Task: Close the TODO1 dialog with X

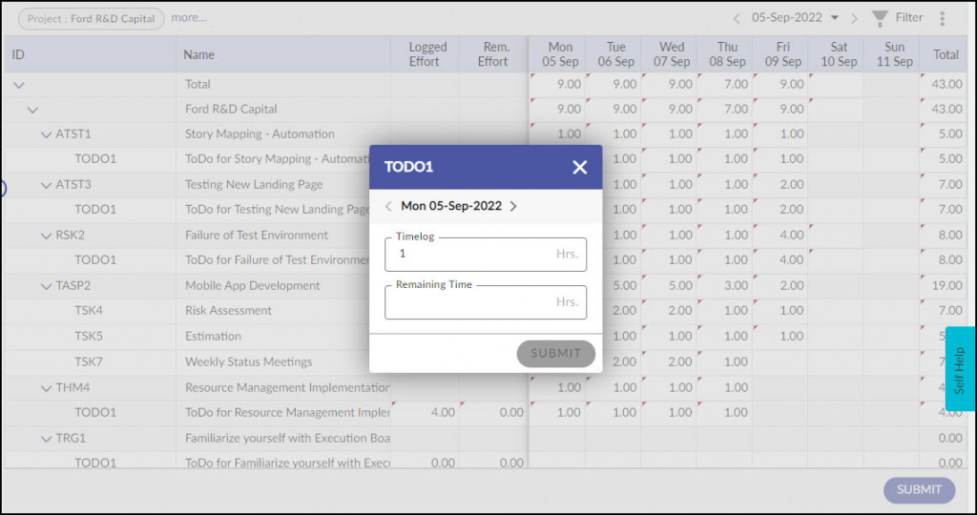Action: [579, 167]
